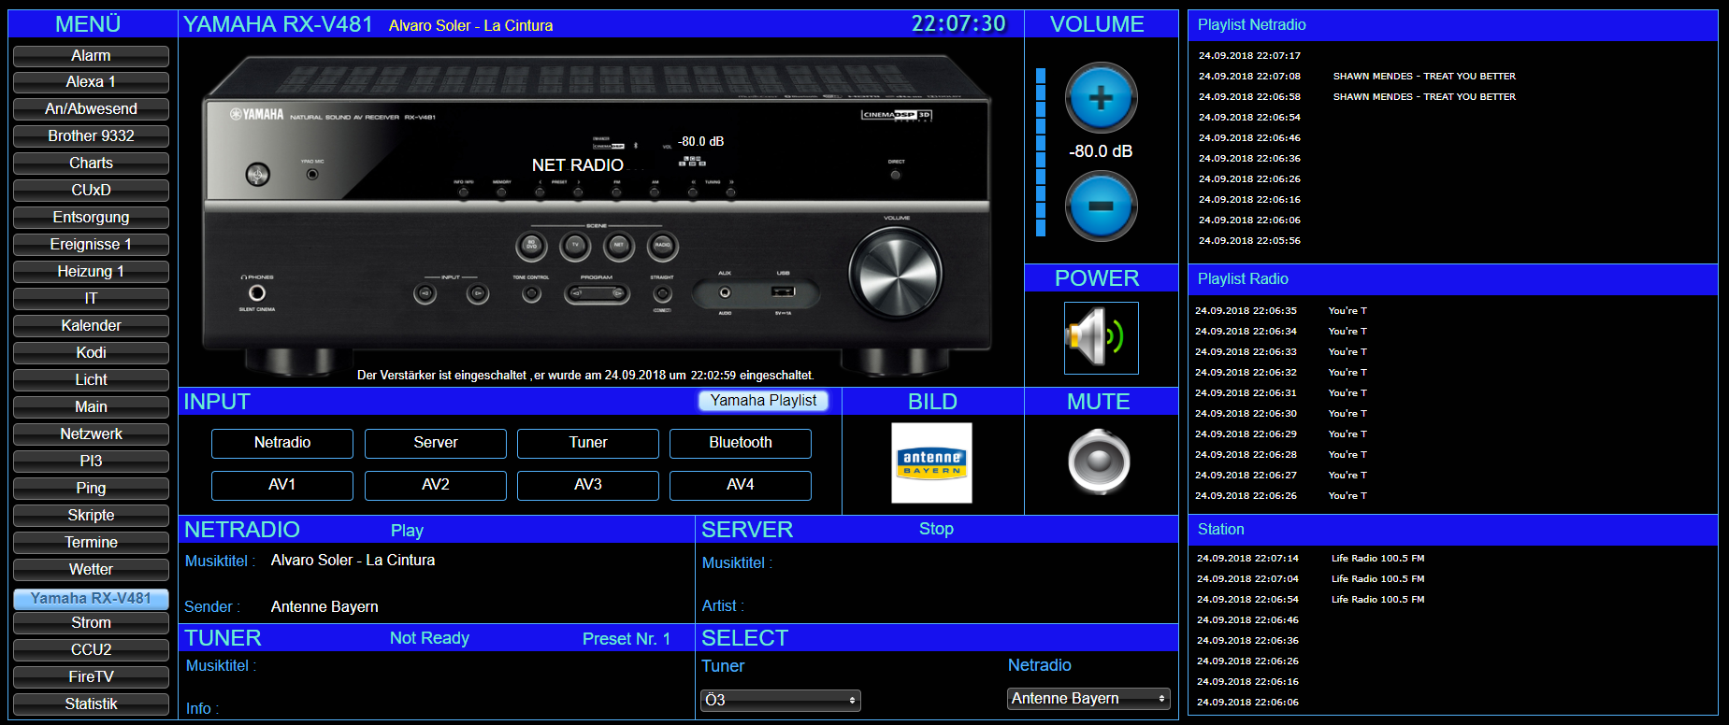Open the Tuner station dropdown showing Ö3
The height and width of the screenshot is (725, 1729).
click(780, 700)
